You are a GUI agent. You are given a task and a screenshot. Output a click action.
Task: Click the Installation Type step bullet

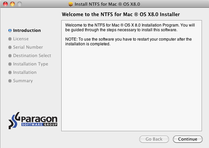point(10,64)
